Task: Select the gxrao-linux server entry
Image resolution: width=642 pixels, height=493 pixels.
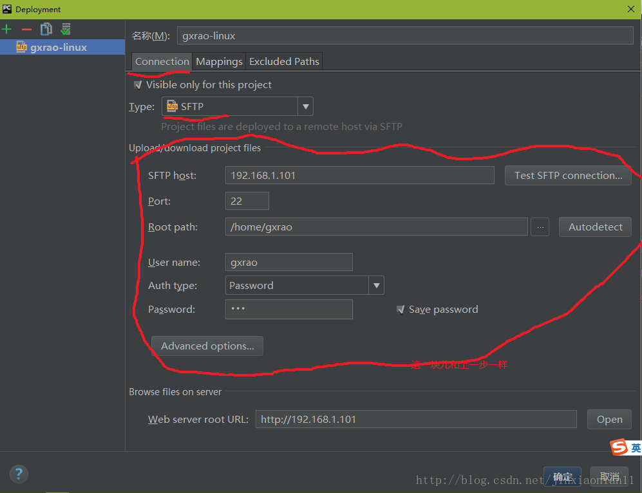Action: [x=62, y=47]
